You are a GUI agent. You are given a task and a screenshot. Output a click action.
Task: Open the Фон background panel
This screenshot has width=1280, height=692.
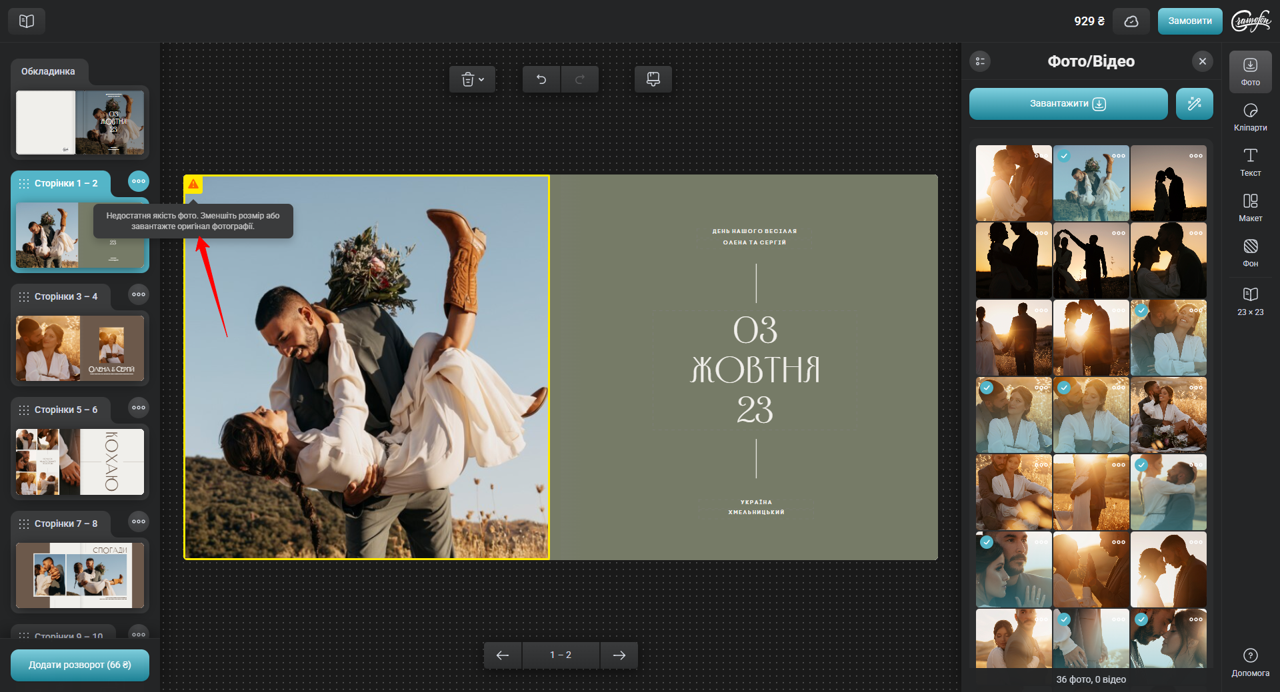[x=1250, y=253]
